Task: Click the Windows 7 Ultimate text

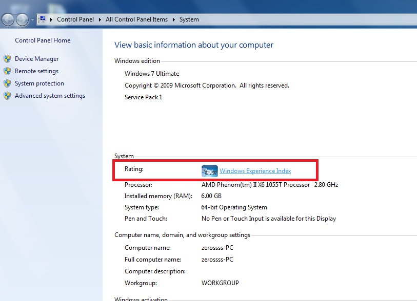Action: point(152,74)
